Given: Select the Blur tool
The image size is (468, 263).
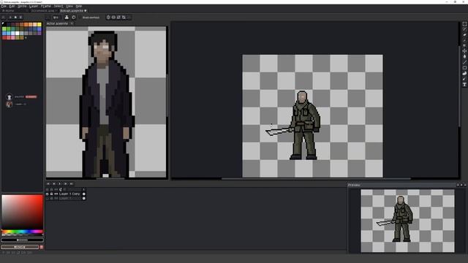Looking at the screenshot, I should [464, 79].
